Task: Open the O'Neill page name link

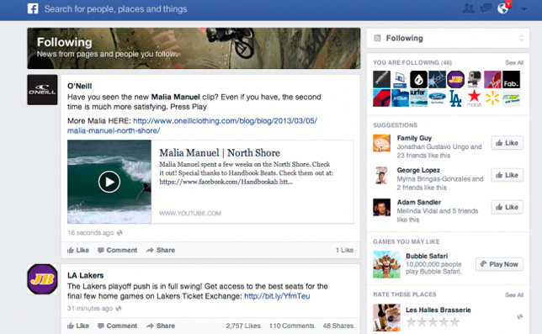Action: coord(79,86)
